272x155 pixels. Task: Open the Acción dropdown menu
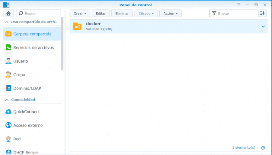pyautogui.click(x=170, y=13)
